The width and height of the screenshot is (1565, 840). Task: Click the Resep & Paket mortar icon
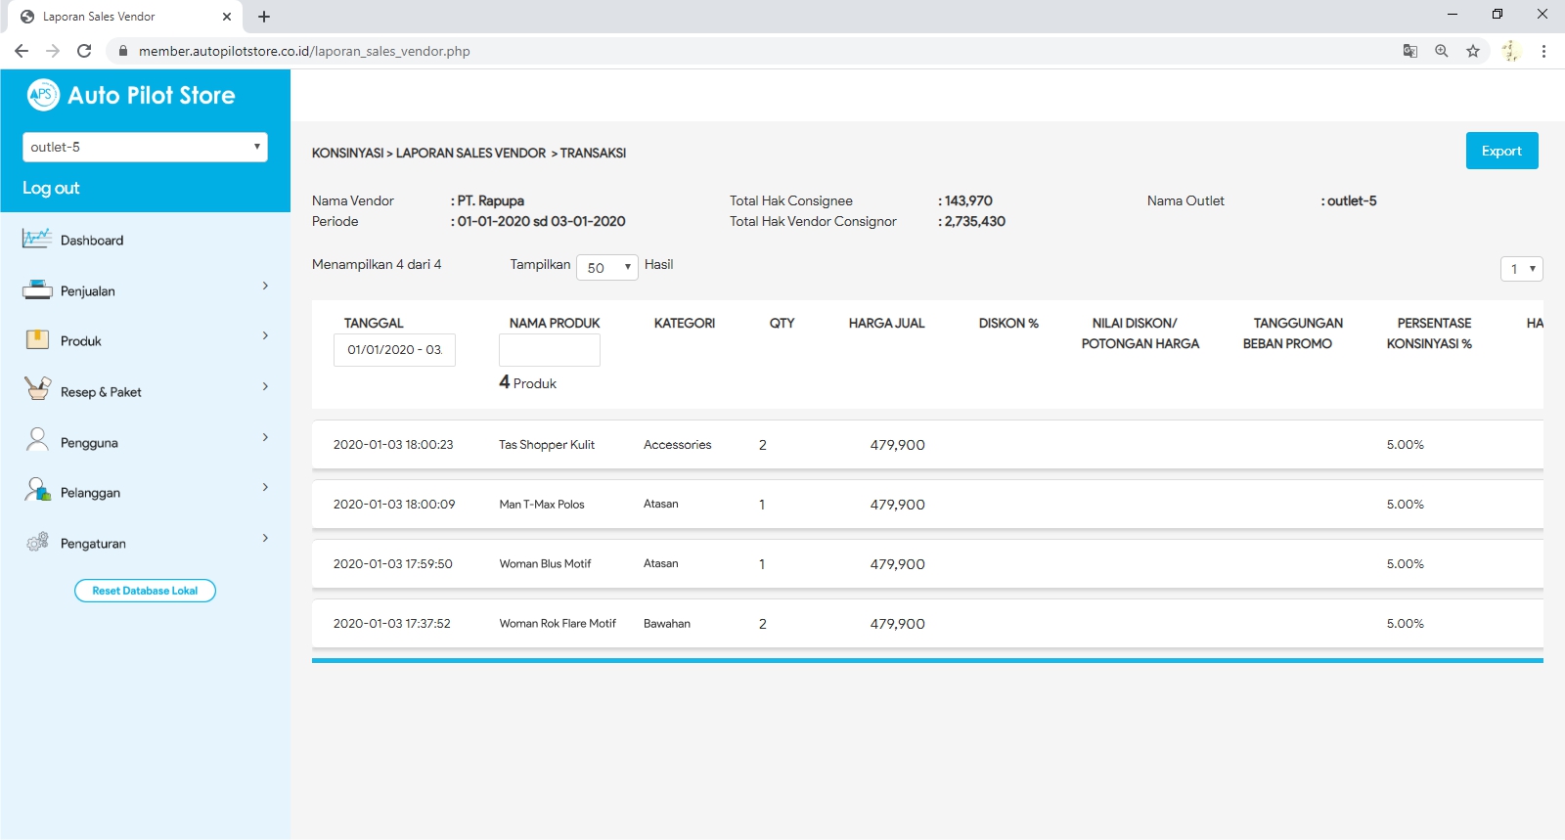point(37,389)
